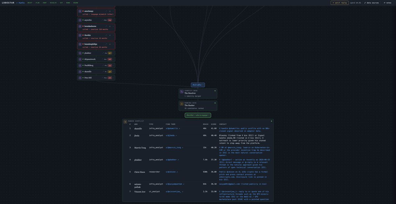Open x/@pbakker profile link
Viewport: 396px width, 204px height.
172,160
